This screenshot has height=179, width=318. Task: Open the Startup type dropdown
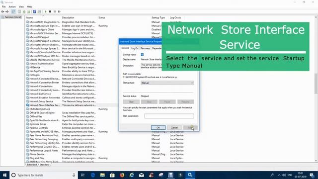coord(167,83)
